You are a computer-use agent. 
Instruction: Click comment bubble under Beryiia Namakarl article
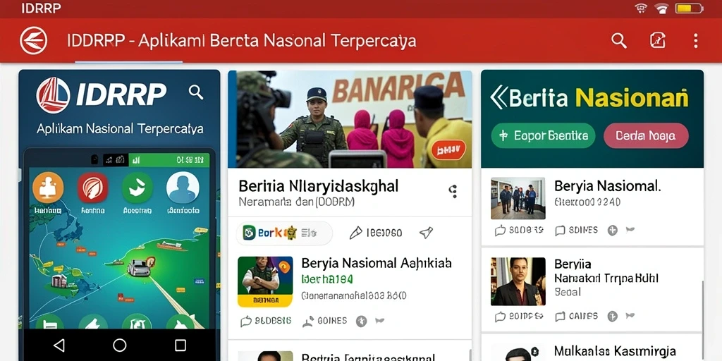[x=500, y=317]
